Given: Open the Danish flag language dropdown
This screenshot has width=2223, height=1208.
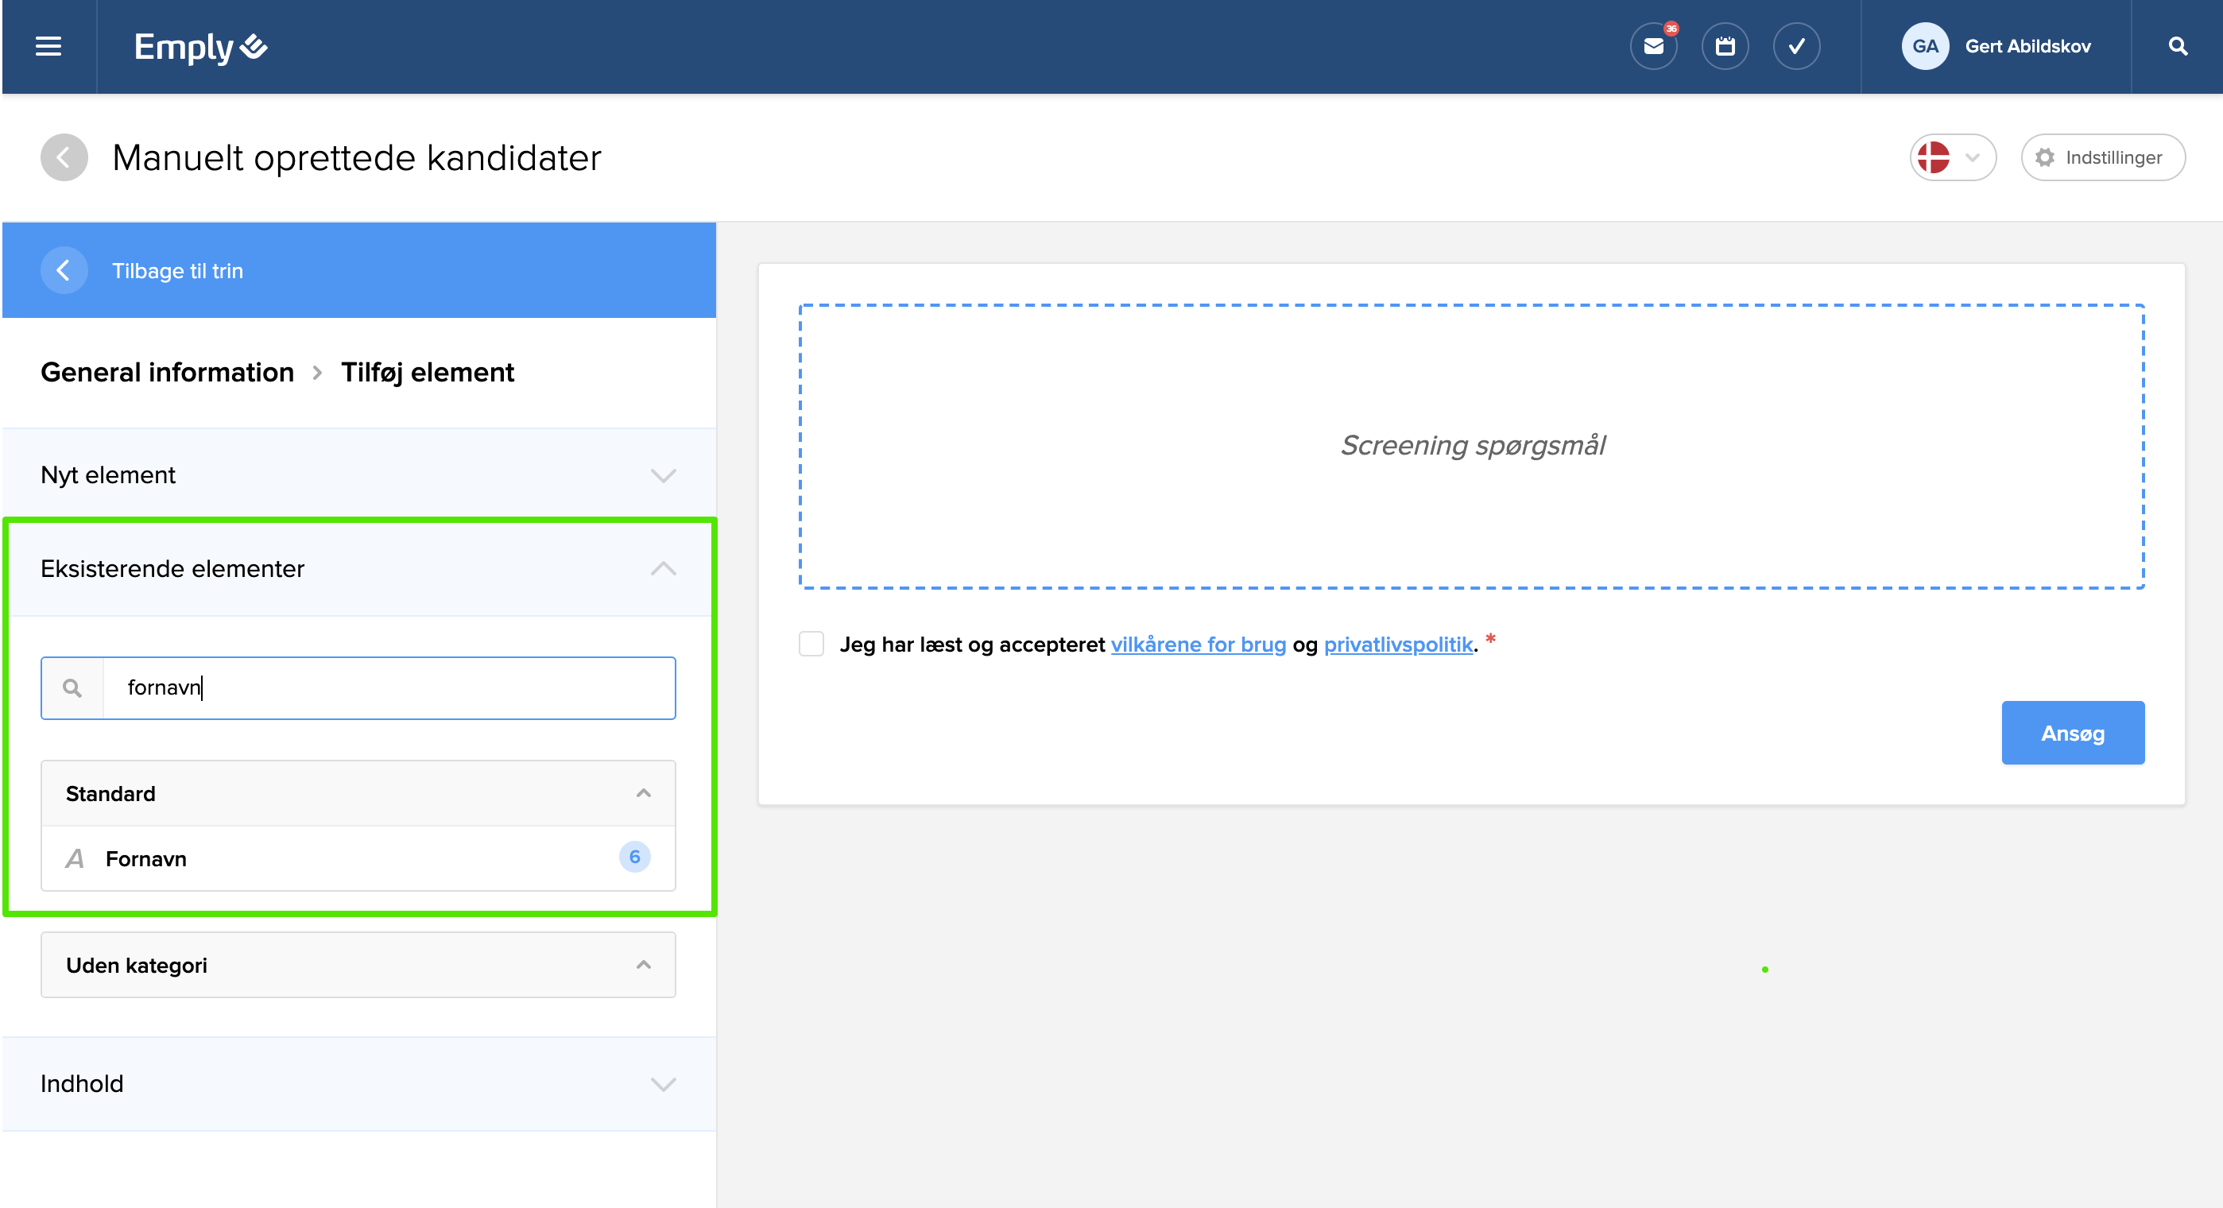Looking at the screenshot, I should 1952,157.
